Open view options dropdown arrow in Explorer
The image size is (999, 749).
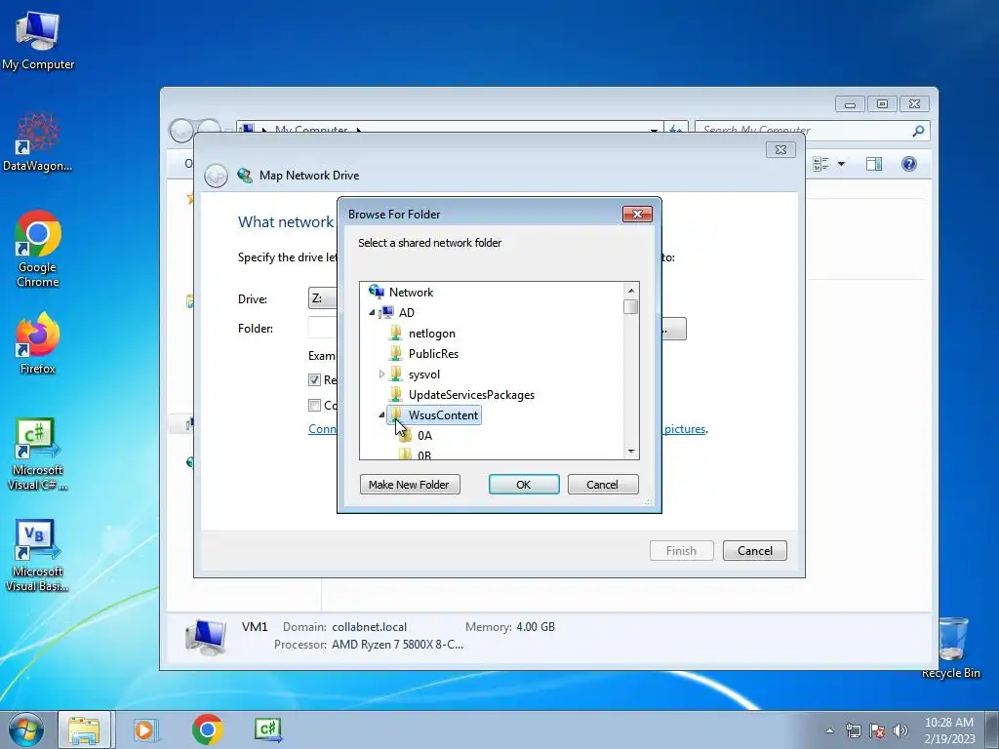(x=841, y=164)
